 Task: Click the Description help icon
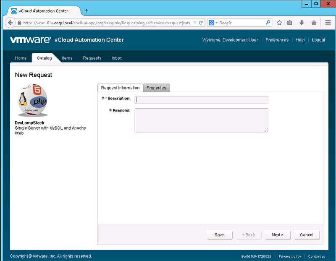pyautogui.click(x=103, y=98)
